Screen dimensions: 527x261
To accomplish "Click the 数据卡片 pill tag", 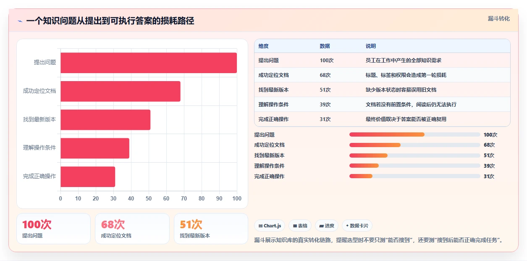I will pos(357,226).
